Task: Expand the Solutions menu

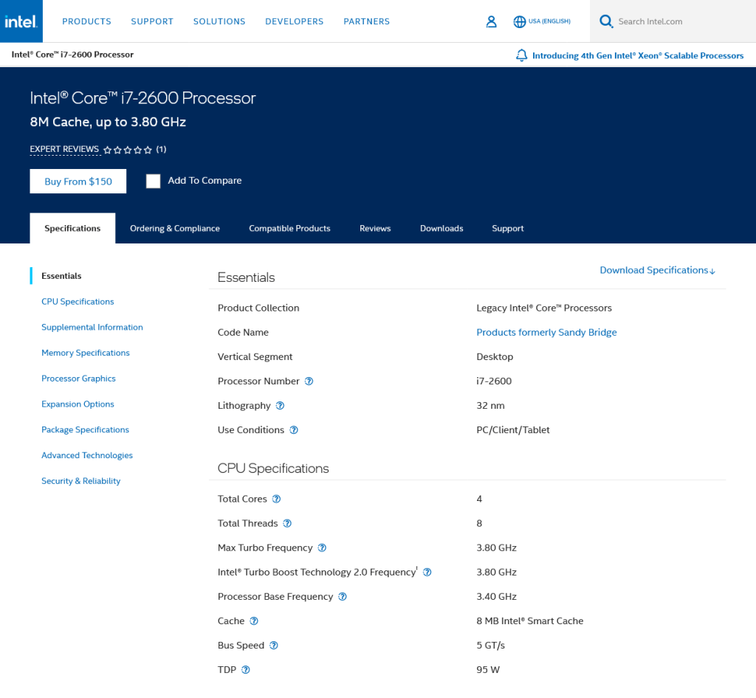Action: click(x=219, y=21)
